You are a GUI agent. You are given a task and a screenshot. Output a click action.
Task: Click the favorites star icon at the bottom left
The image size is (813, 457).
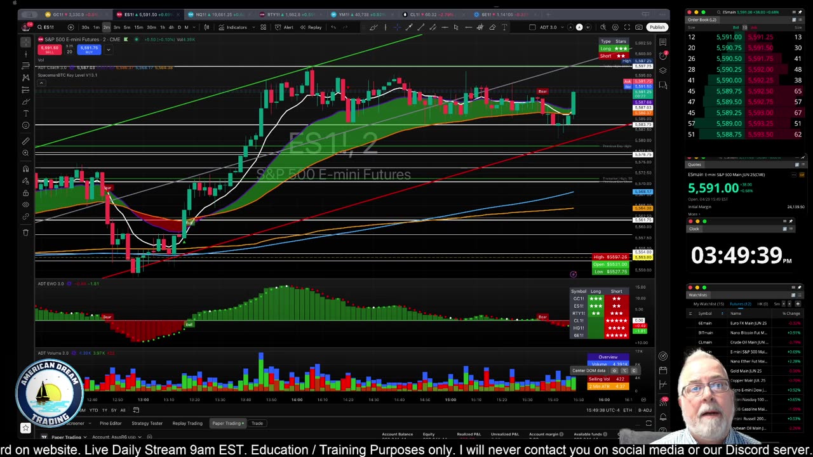tap(25, 428)
